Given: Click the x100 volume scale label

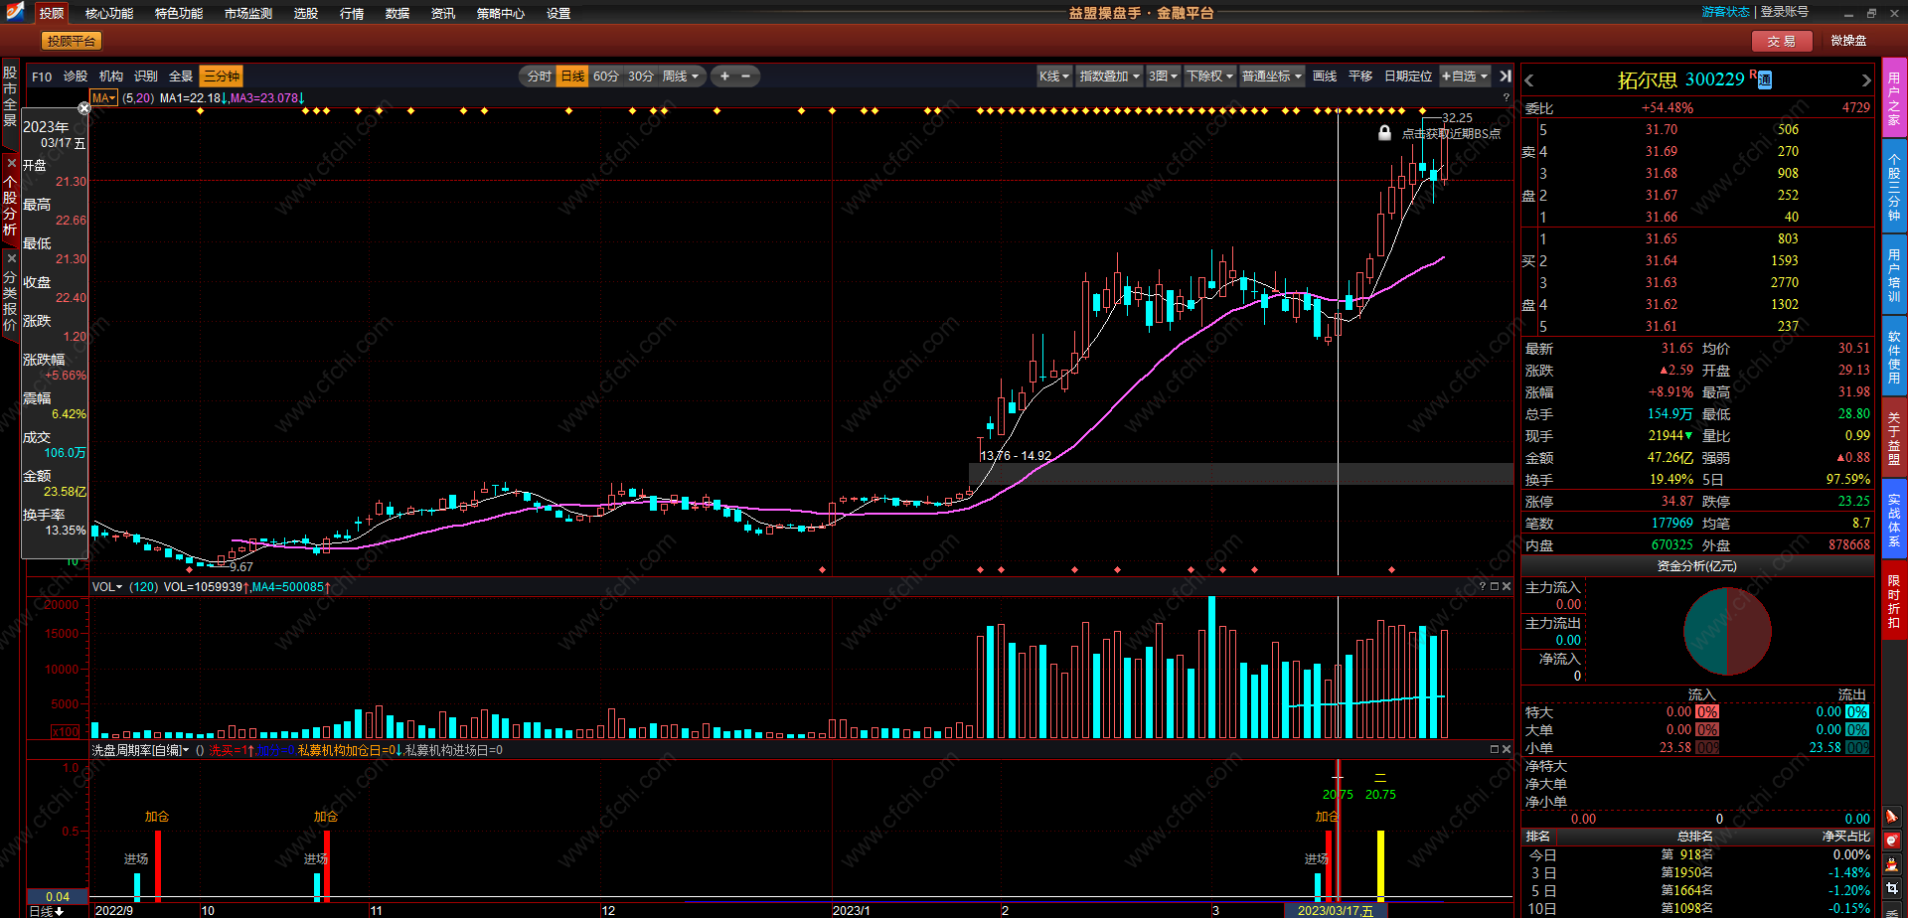Looking at the screenshot, I should point(65,731).
